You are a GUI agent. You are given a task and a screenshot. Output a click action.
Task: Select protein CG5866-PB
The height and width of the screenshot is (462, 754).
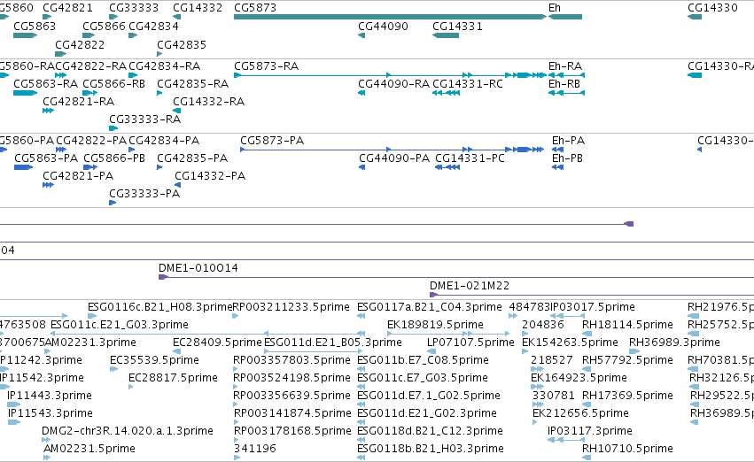point(114,158)
